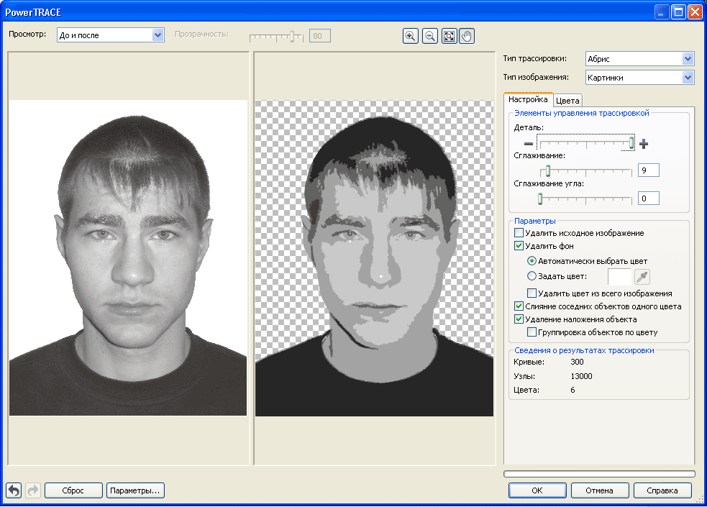Click the plus icon to increase Деталь

click(644, 144)
